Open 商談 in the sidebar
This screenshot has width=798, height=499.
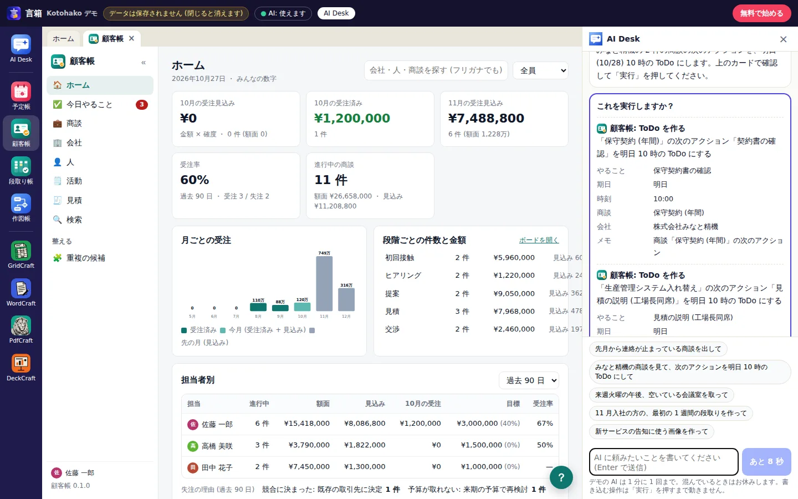tap(100, 124)
